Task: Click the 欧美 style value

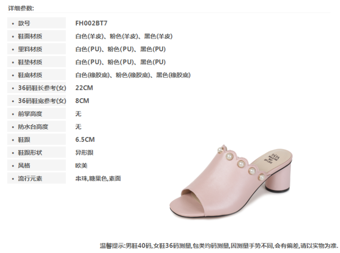Action: (81, 165)
